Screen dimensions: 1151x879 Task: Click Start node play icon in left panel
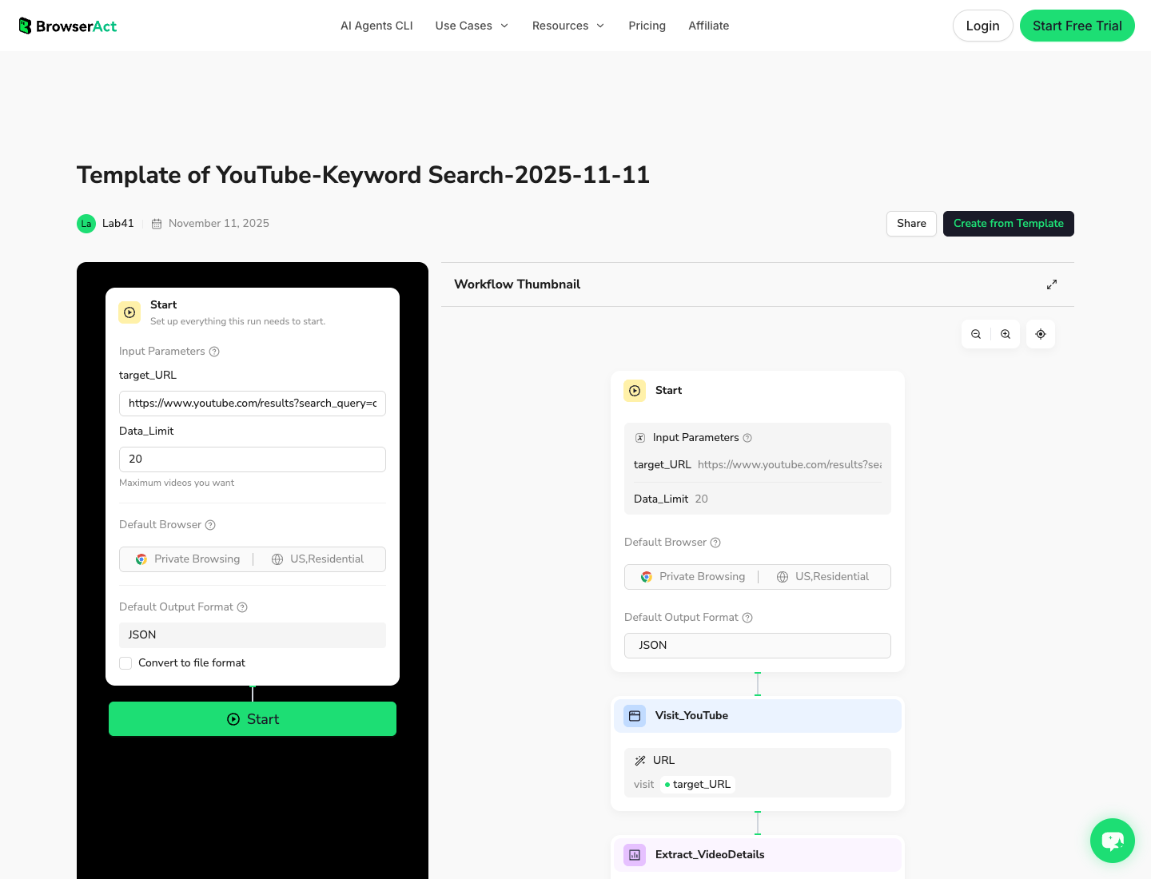point(129,312)
